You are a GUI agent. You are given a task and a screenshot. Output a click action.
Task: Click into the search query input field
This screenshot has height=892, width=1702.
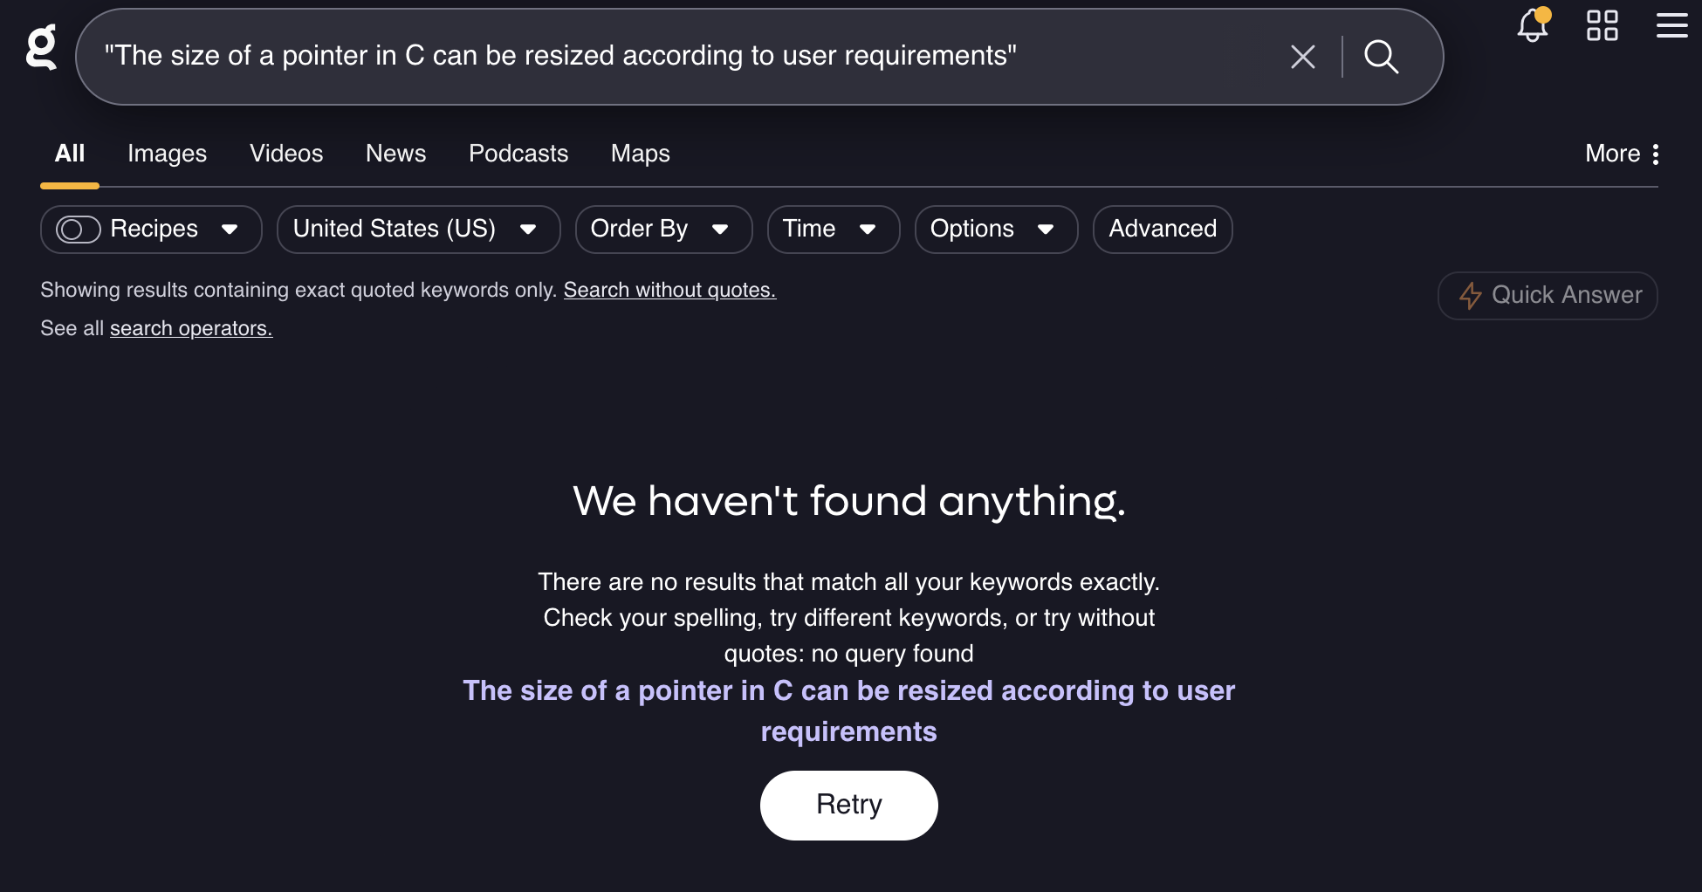(x=681, y=57)
